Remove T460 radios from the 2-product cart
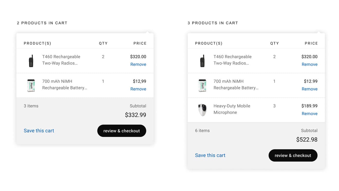 click(138, 64)
